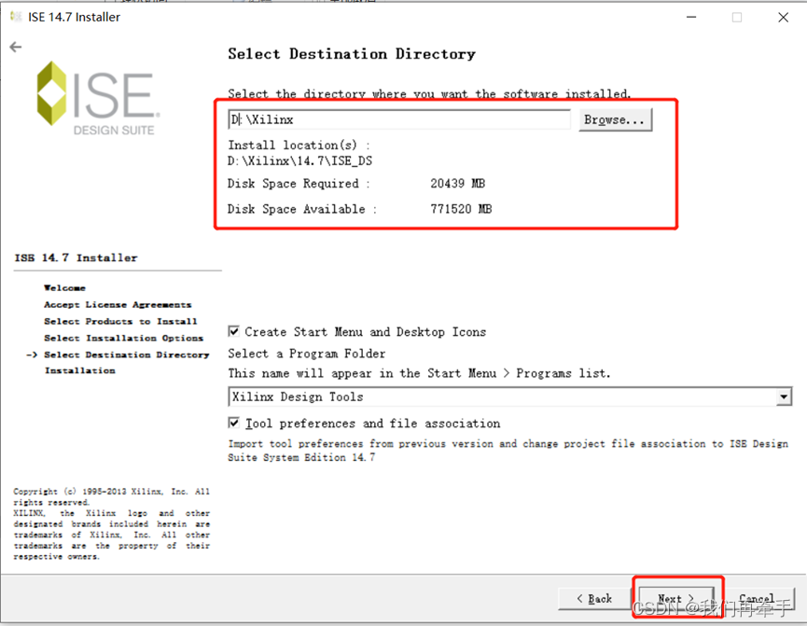Click the 771520 MB available space value
The image size is (807, 626).
(461, 208)
